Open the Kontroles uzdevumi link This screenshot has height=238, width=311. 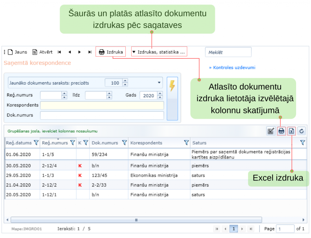pyautogui.click(x=232, y=68)
